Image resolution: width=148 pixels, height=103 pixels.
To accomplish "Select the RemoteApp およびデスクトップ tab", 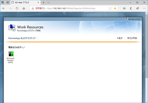I will 22,38.
